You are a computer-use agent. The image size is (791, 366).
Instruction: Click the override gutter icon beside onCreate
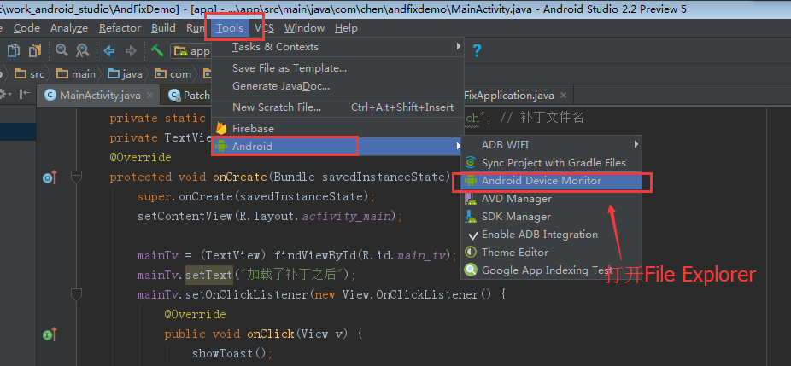[50, 177]
